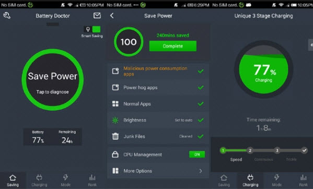
Task: Click the three dots notification icon, middle status bar
Action: [136, 5]
